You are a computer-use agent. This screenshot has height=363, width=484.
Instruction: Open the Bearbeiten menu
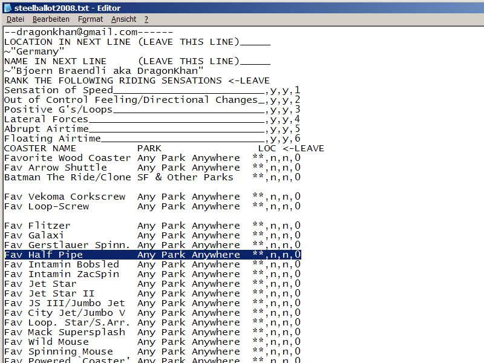[51, 19]
